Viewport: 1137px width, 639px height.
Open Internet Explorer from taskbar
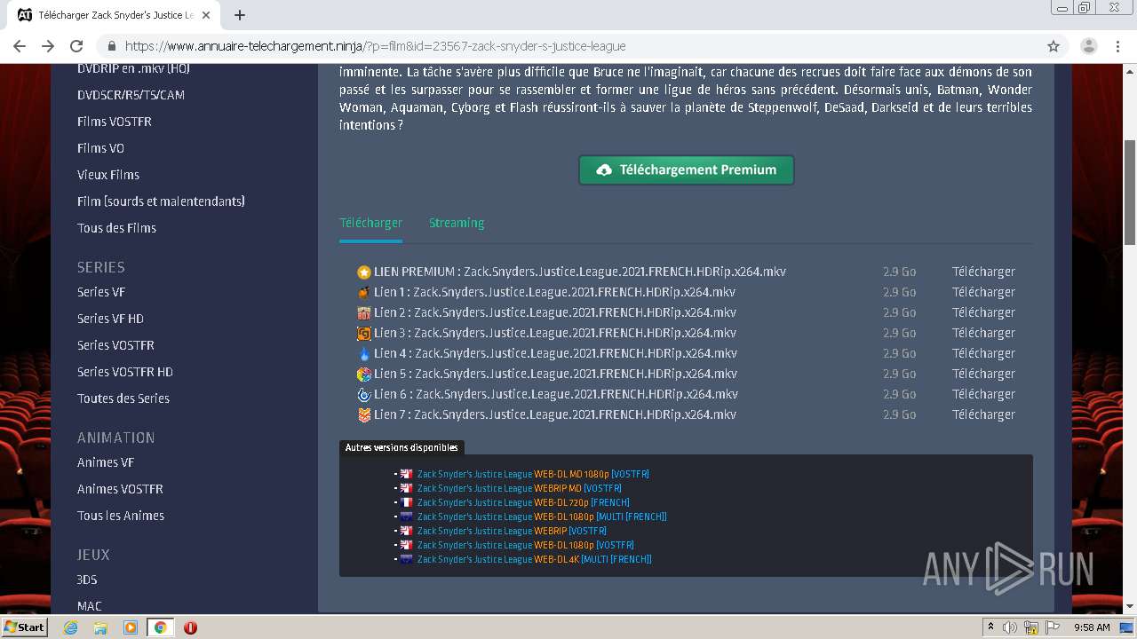pos(71,627)
